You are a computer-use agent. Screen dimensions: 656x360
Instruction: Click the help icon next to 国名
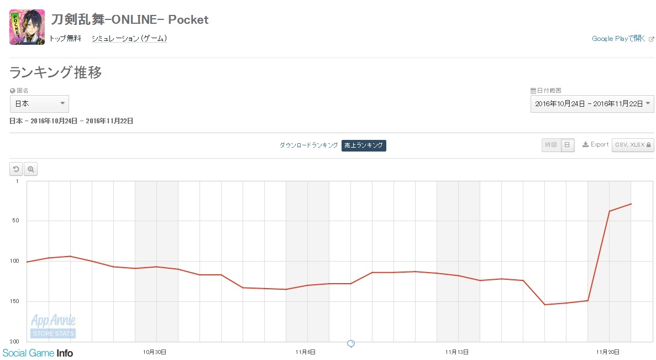13,91
